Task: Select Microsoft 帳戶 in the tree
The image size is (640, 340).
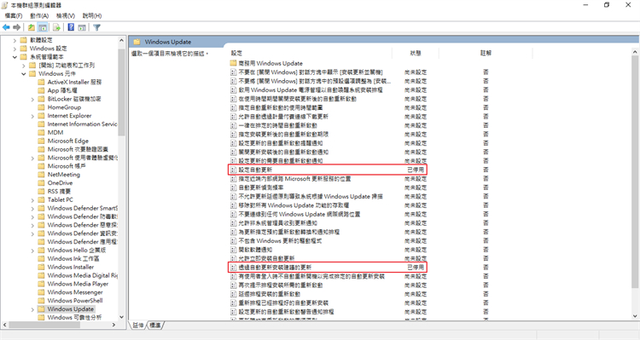Action: (67, 166)
